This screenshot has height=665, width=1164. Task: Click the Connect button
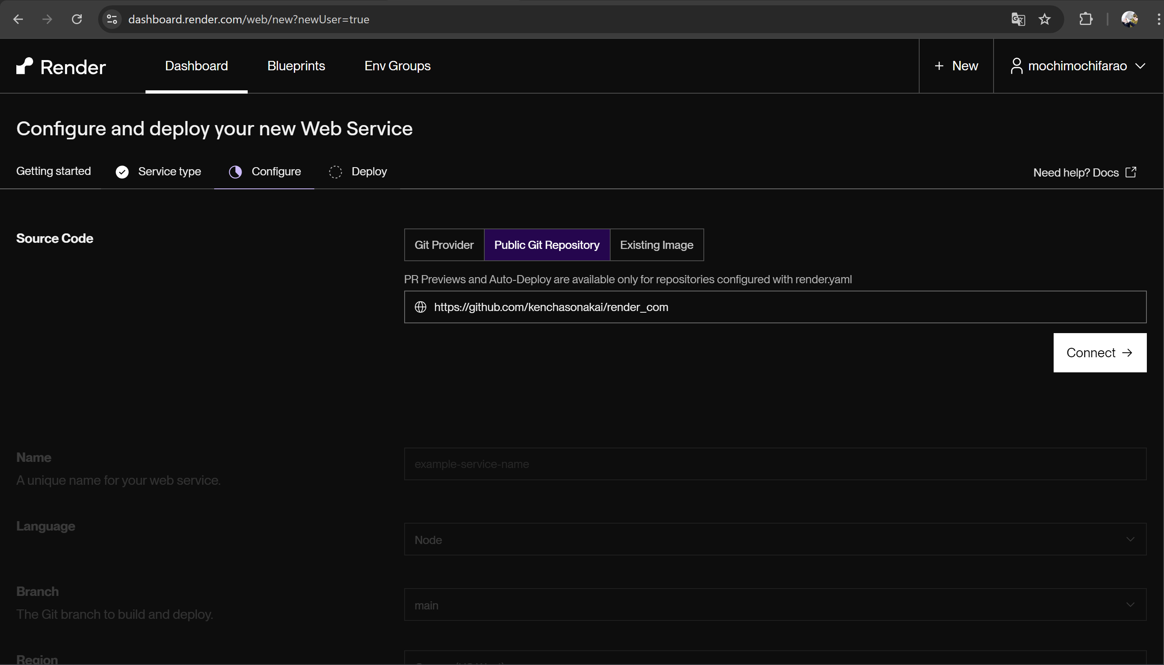(x=1099, y=353)
